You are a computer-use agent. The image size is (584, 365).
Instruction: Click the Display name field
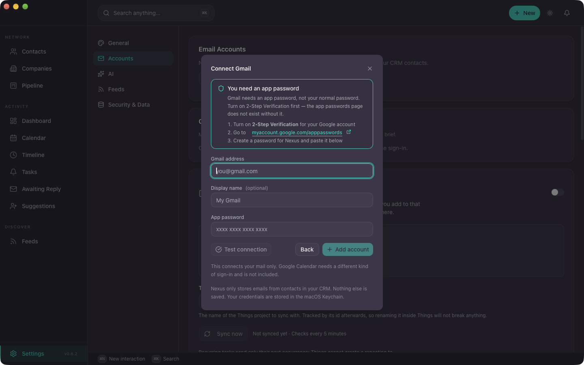pyautogui.click(x=292, y=200)
